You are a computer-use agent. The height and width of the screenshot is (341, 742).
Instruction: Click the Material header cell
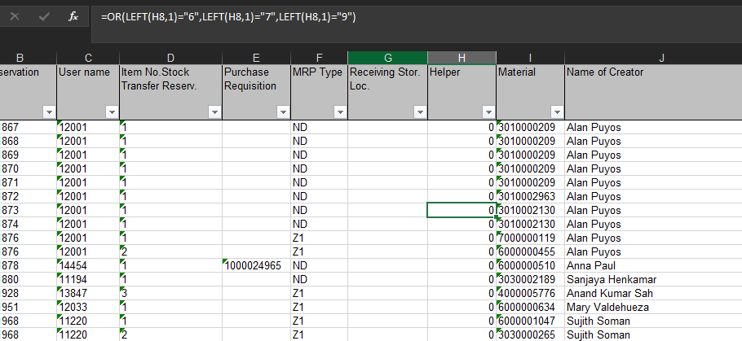click(x=530, y=92)
